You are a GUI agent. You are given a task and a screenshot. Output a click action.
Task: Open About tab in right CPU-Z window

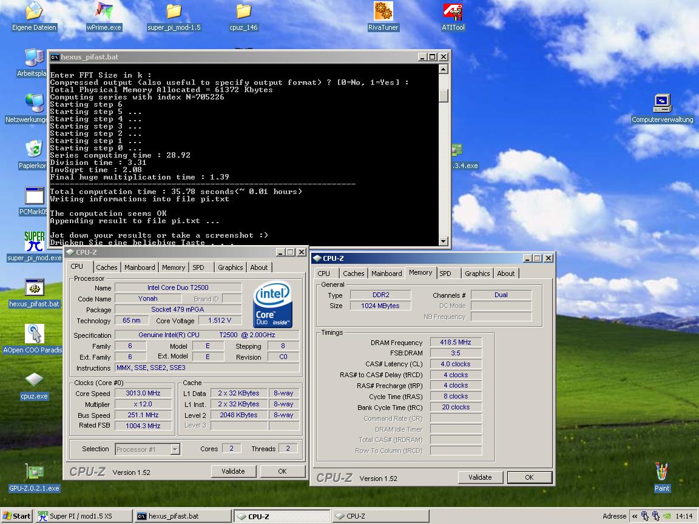pyautogui.click(x=506, y=274)
